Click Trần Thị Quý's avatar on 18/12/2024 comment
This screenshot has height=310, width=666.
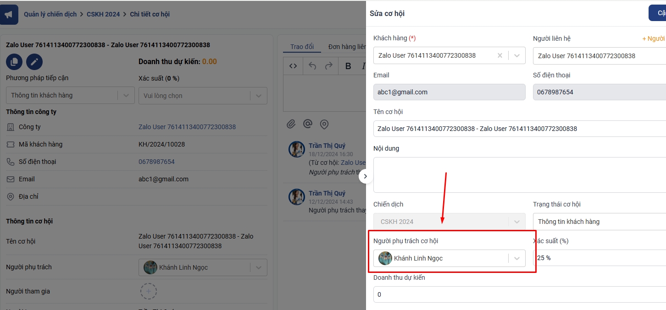(x=297, y=149)
